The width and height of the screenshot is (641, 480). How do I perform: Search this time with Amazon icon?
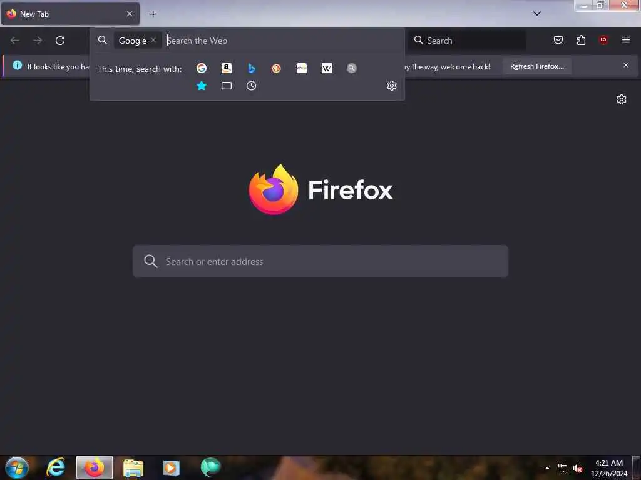[x=227, y=68]
